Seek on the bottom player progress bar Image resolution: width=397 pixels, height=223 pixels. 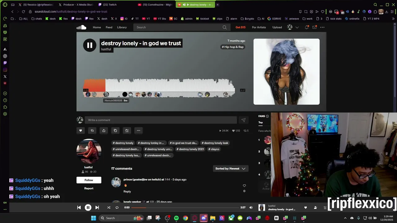[x=185, y=208]
